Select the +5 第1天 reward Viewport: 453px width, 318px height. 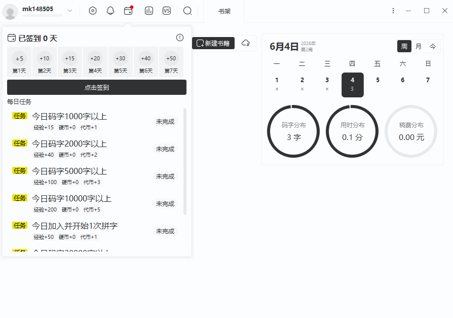(19, 62)
